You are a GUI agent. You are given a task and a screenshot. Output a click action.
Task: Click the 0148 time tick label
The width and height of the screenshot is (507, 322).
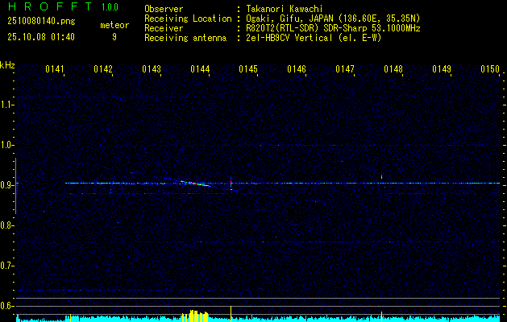[x=393, y=69]
